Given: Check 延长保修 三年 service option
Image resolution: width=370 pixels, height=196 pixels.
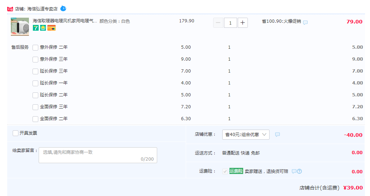Looking at the screenshot, I should [x=35, y=71].
